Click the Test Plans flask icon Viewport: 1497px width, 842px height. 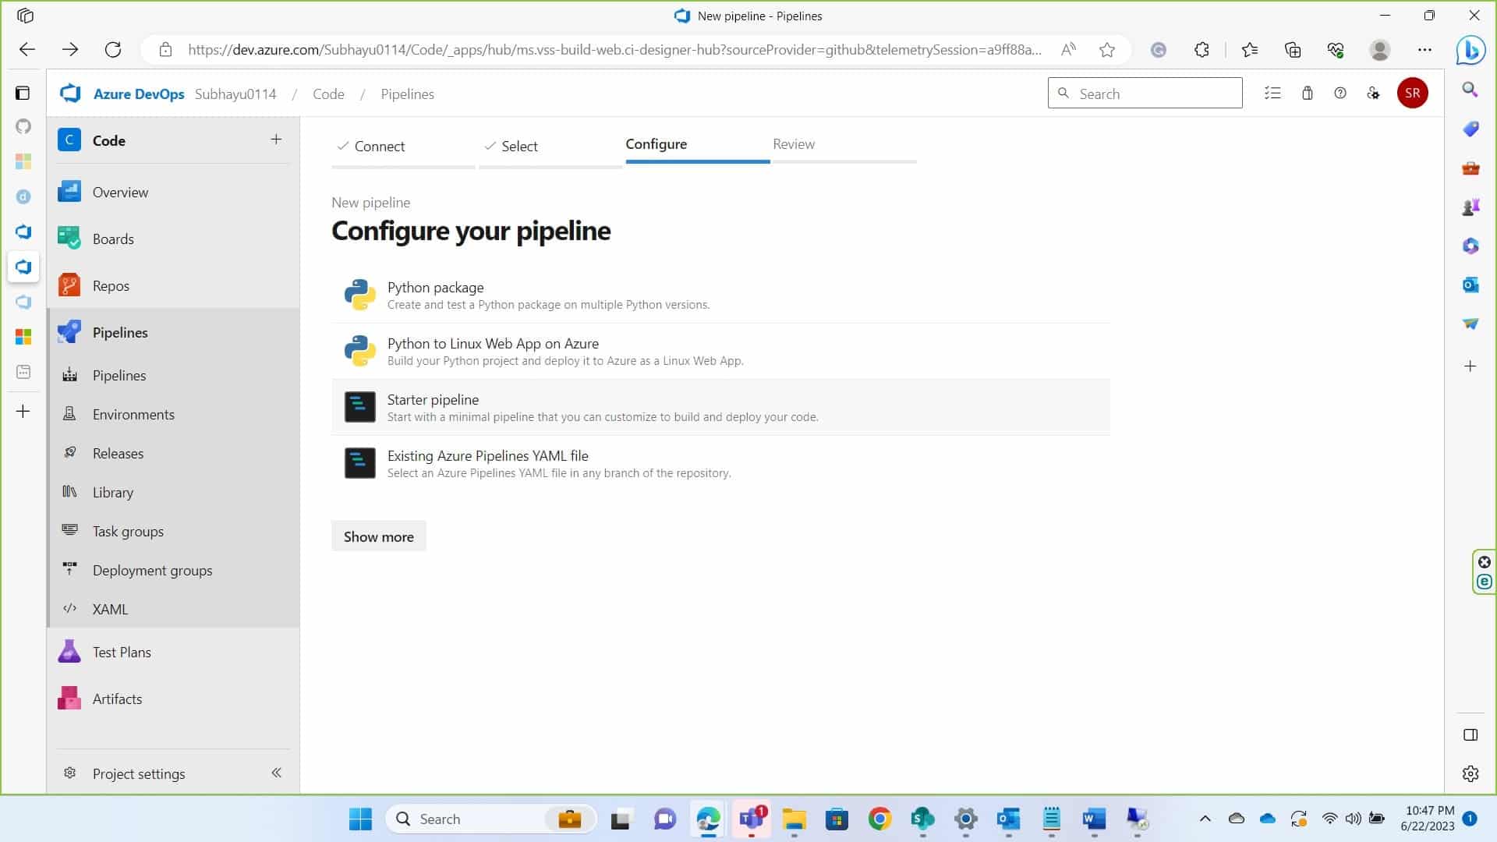69,652
